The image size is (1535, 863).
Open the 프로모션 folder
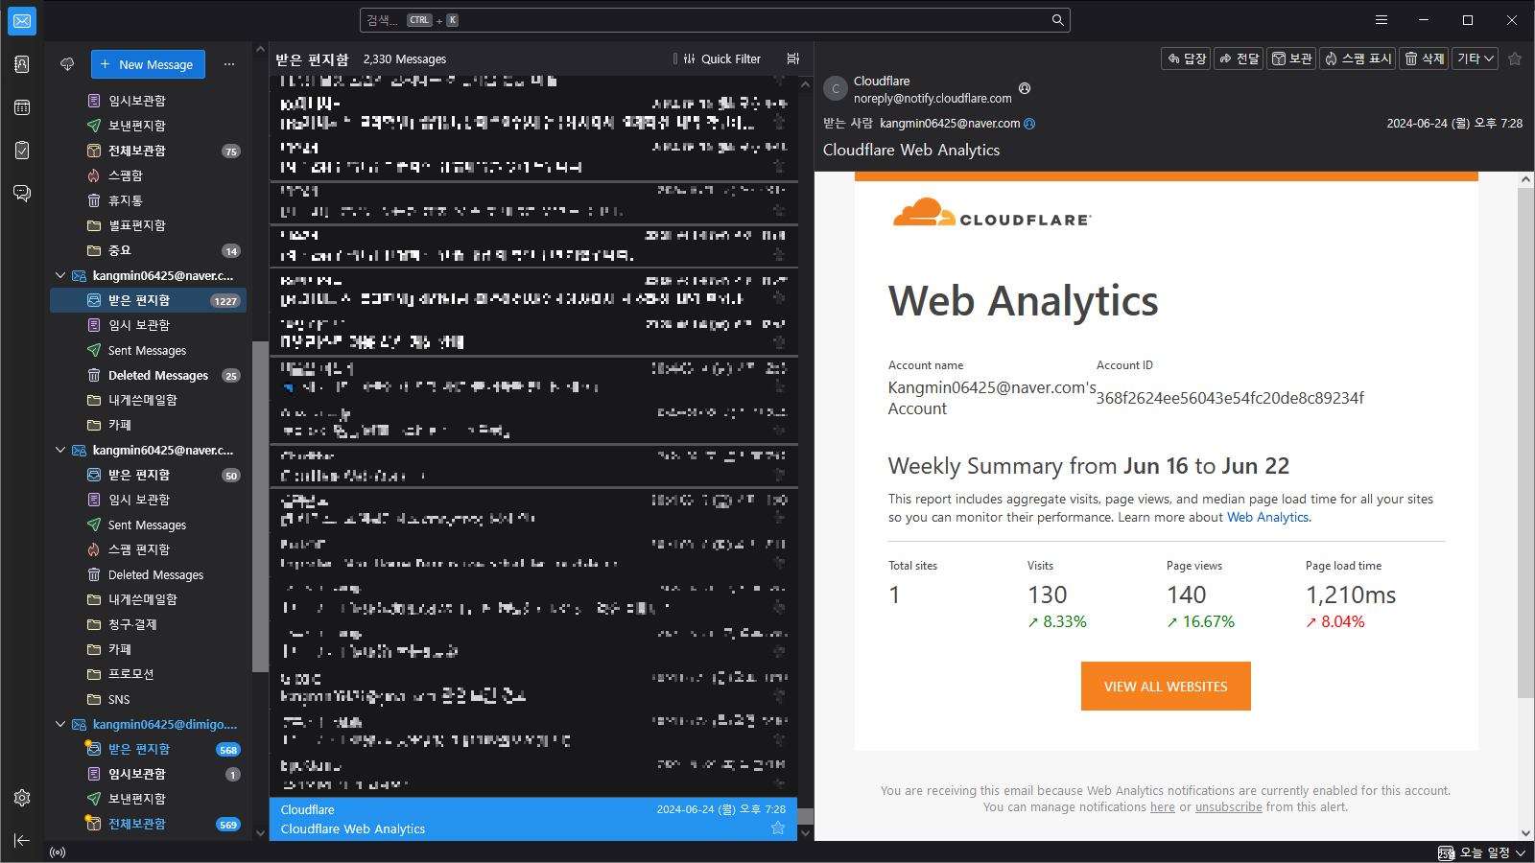pyautogui.click(x=149, y=674)
